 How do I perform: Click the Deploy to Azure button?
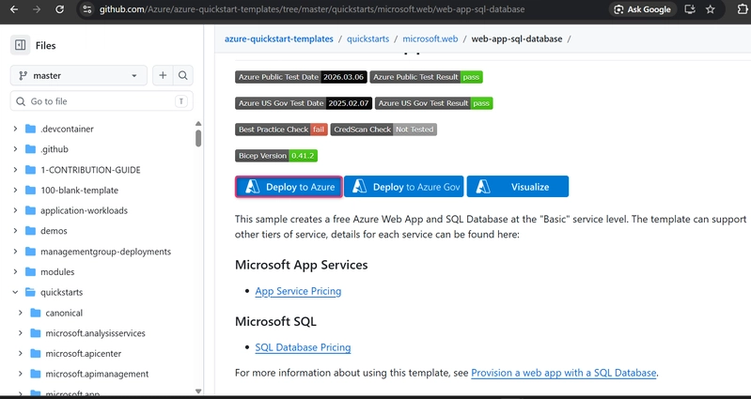coord(289,187)
